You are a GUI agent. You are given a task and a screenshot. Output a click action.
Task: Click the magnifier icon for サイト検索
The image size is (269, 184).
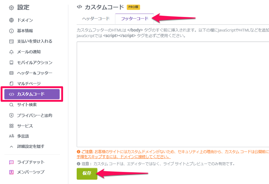[x=11, y=105]
